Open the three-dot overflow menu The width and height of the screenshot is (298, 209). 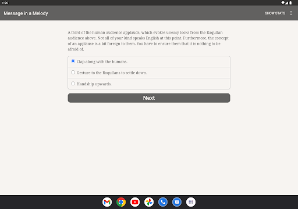point(291,13)
